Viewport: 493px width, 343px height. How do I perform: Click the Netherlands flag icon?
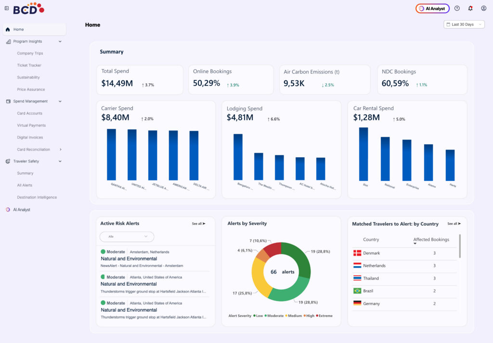coord(357,266)
